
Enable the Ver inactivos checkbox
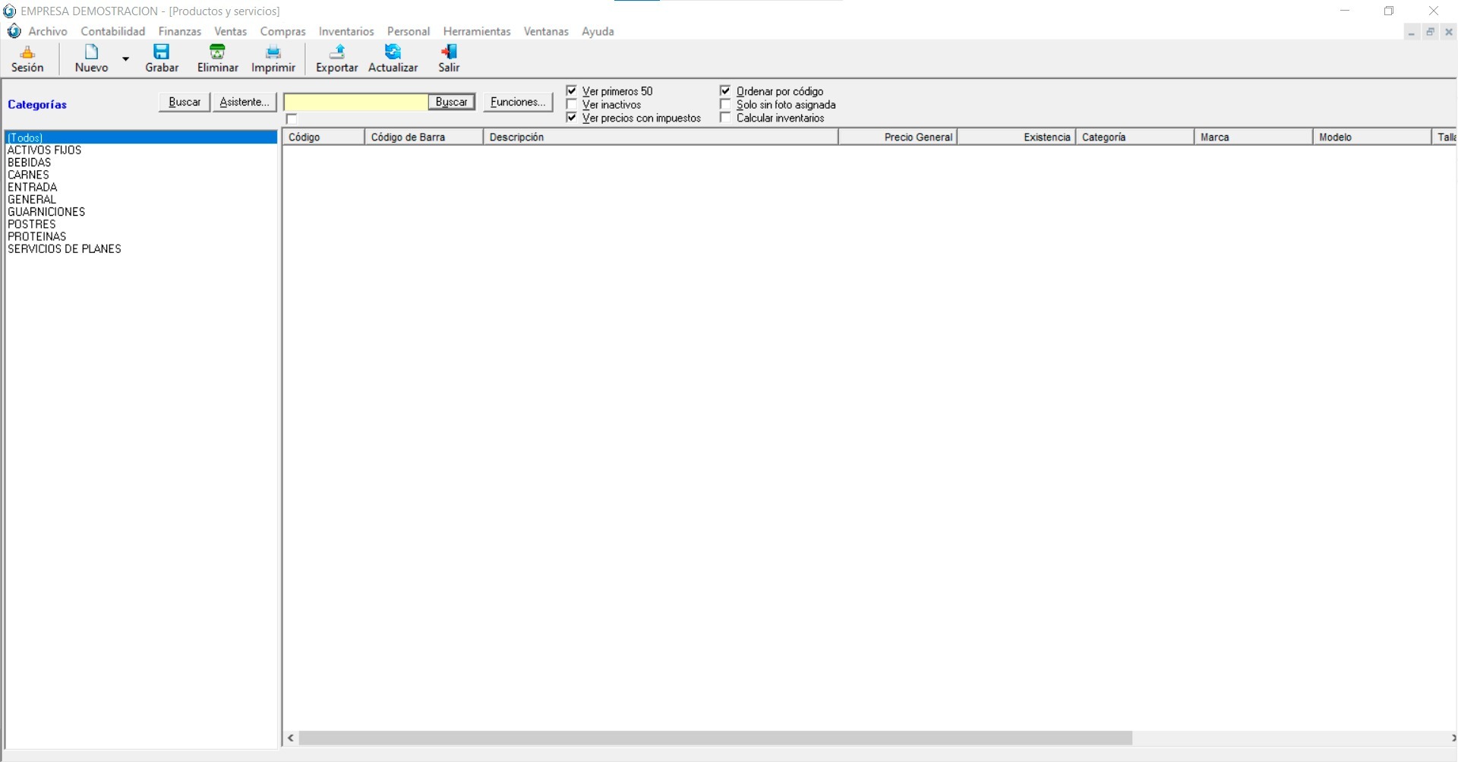click(572, 105)
